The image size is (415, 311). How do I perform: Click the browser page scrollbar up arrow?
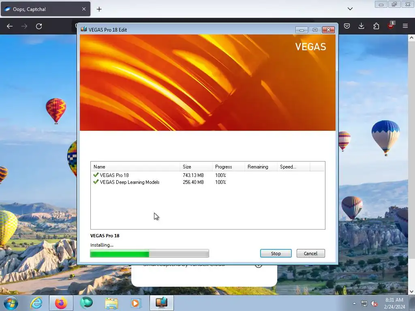click(x=411, y=38)
